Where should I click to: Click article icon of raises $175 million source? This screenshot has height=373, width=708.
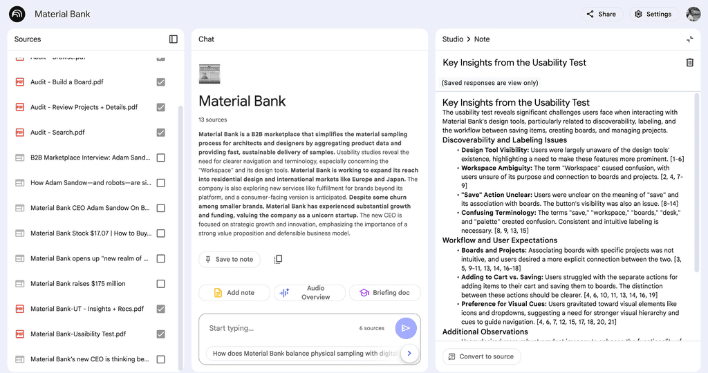tap(20, 284)
